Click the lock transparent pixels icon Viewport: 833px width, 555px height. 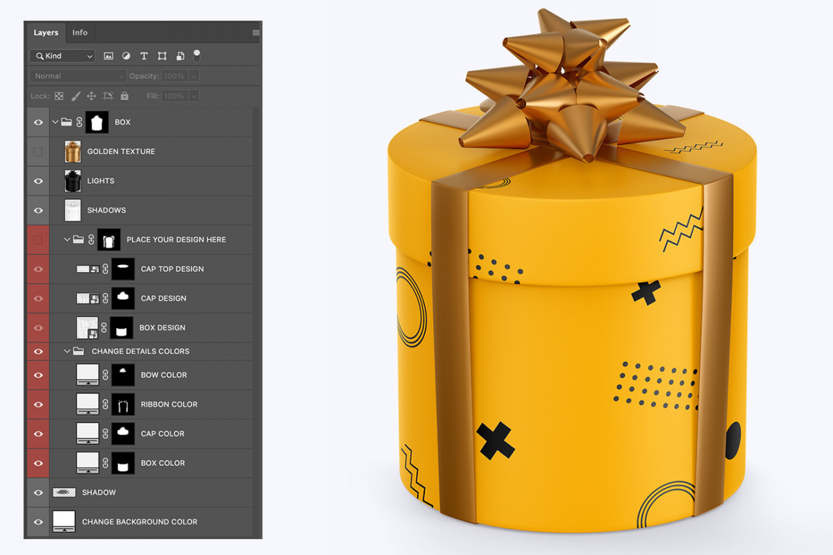pos(59,96)
